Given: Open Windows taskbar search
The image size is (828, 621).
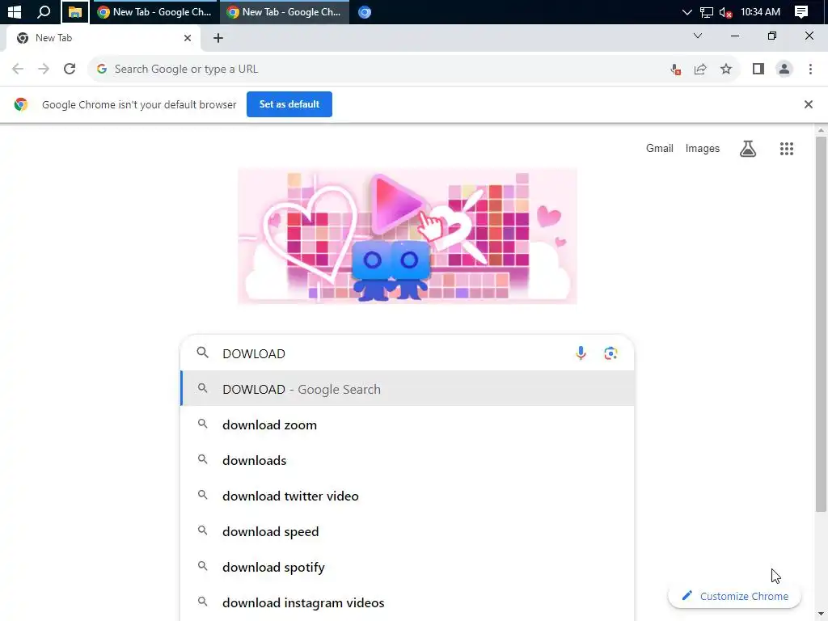Looking at the screenshot, I should coord(44,11).
